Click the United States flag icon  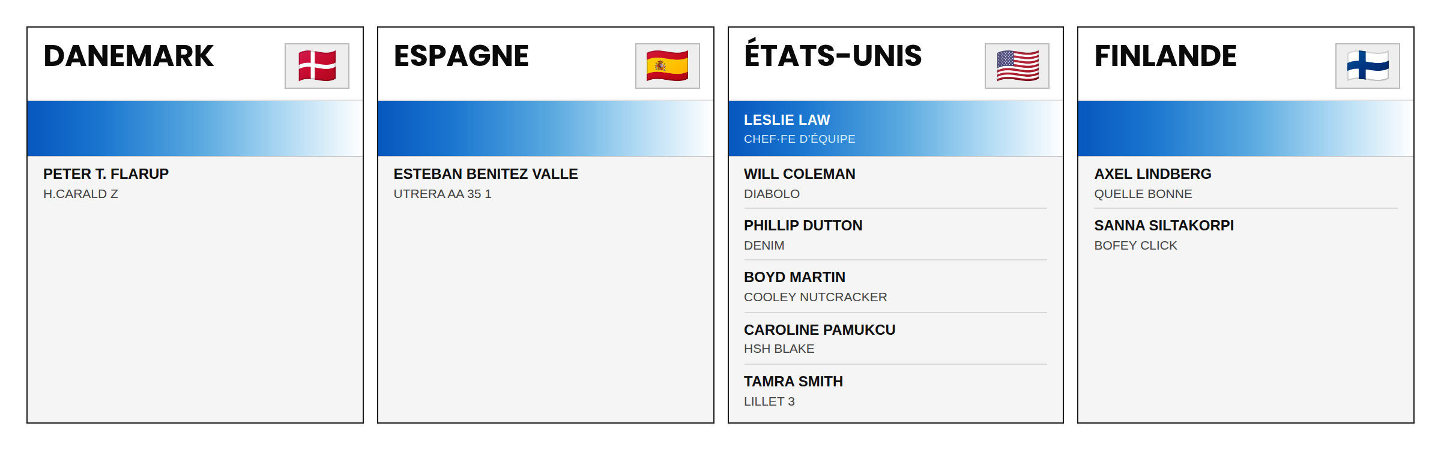pos(1017,66)
